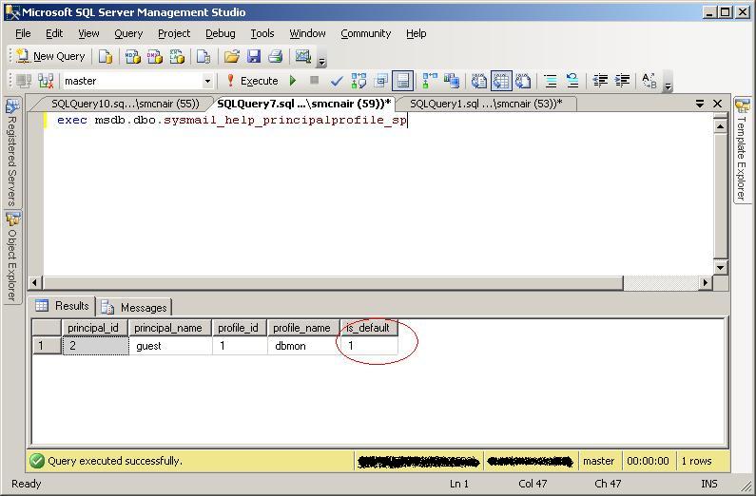756x496 pixels.
Task: Open SQL Server Compact Query icon
Action: [x=203, y=57]
